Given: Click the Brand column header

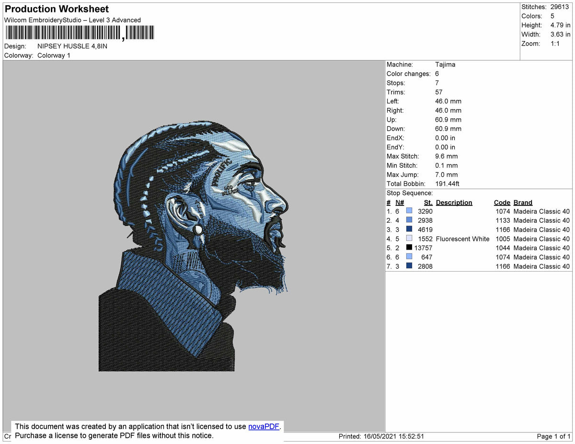Looking at the screenshot, I should [x=522, y=202].
